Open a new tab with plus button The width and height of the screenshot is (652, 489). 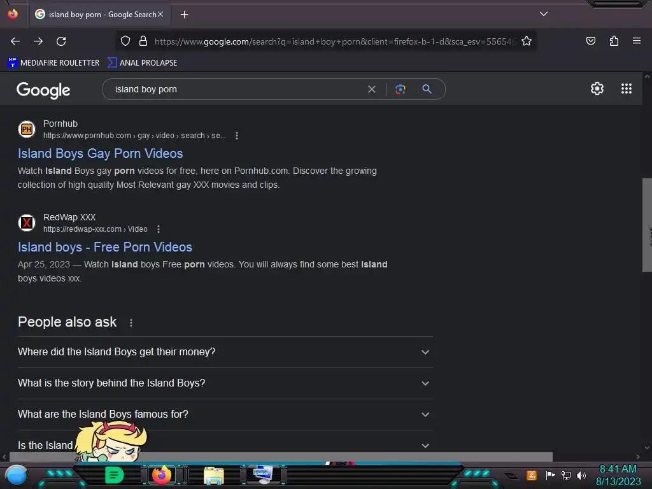pyautogui.click(x=184, y=15)
